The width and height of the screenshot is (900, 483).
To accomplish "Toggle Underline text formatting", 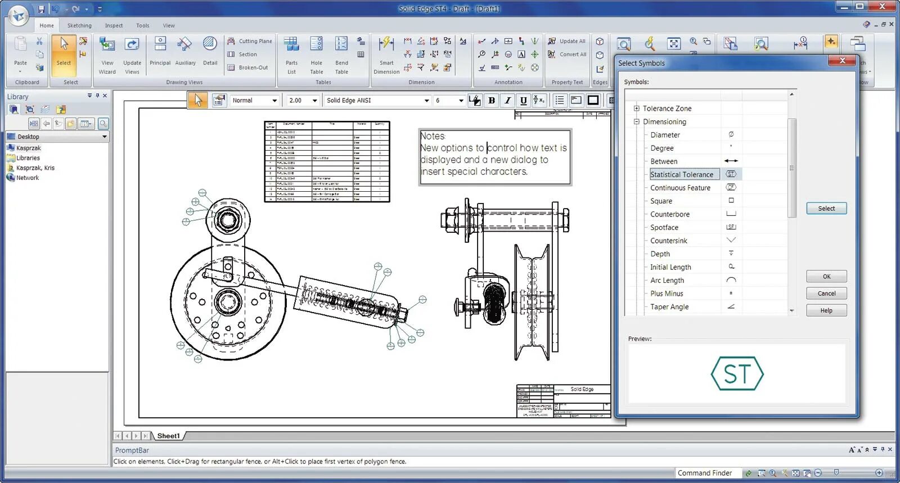I will (x=523, y=100).
